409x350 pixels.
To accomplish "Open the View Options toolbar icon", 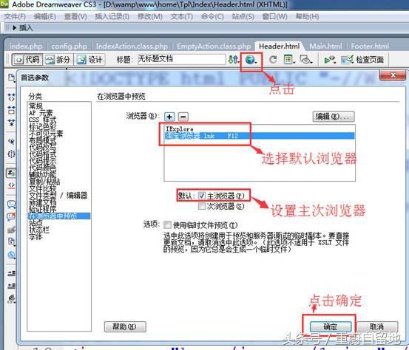I will click(289, 60).
